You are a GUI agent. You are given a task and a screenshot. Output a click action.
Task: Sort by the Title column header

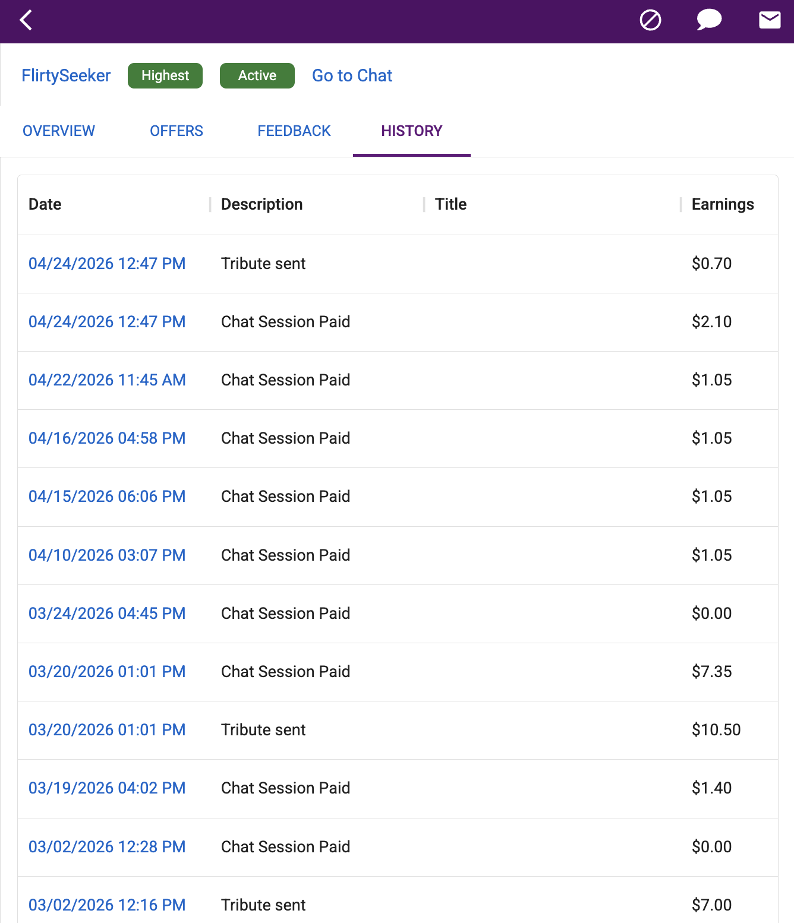pyautogui.click(x=451, y=204)
